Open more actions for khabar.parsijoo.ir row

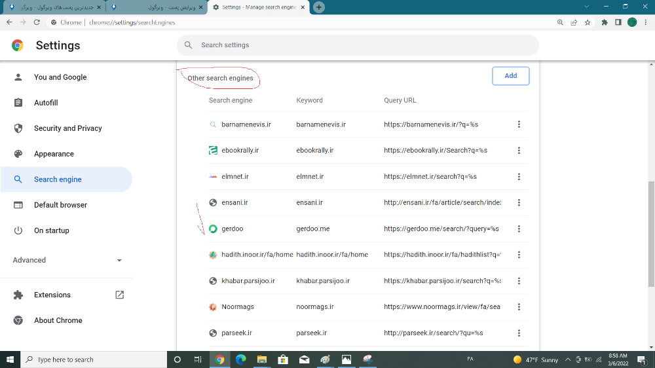click(519, 281)
